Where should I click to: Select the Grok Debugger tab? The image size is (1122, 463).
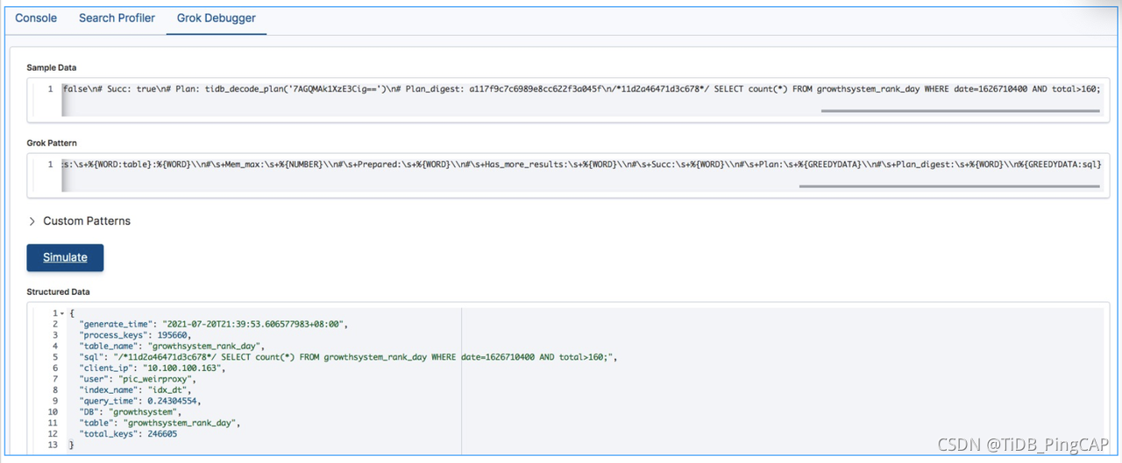pos(217,18)
